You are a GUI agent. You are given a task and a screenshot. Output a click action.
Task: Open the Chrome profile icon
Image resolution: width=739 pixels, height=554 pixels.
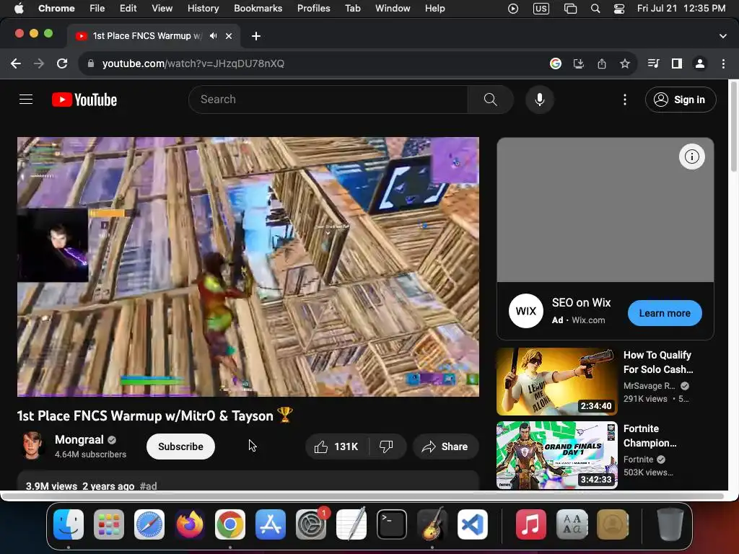click(700, 63)
